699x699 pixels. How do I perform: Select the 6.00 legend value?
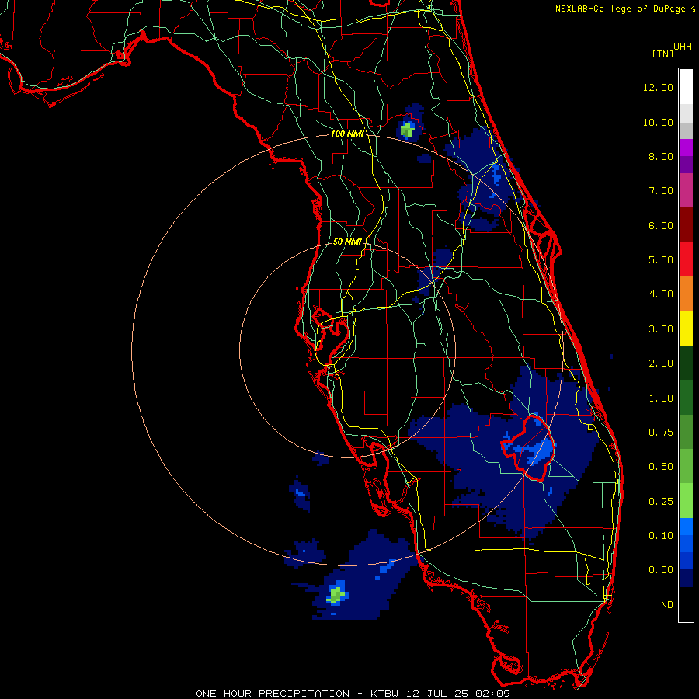pos(661,225)
